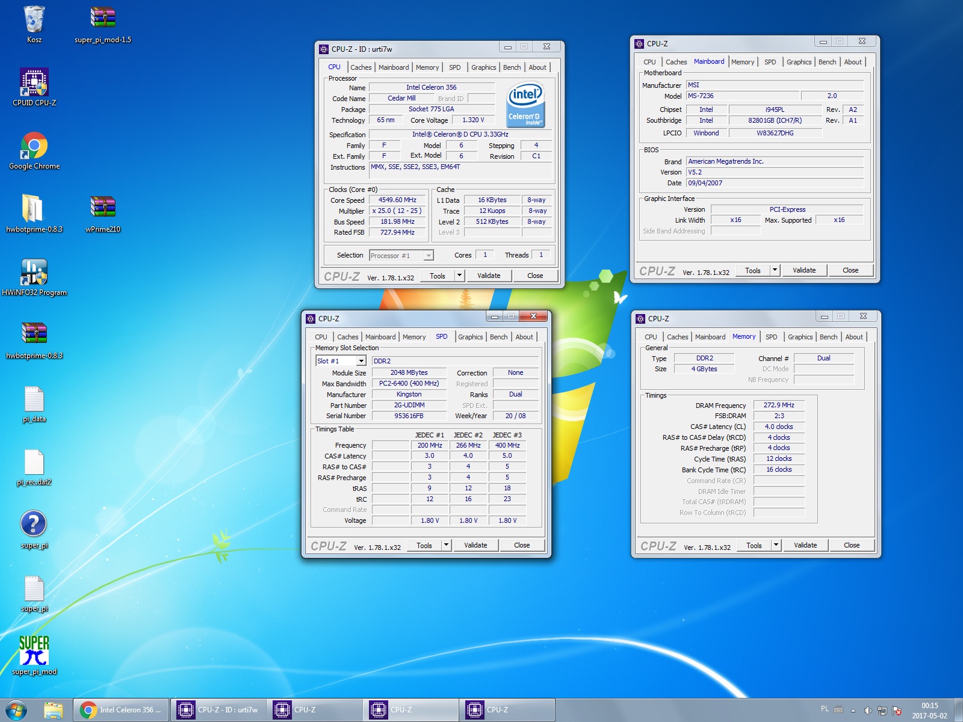This screenshot has height=722, width=963.
Task: Open the Kosz recycle bin icon
Action: [x=34, y=24]
